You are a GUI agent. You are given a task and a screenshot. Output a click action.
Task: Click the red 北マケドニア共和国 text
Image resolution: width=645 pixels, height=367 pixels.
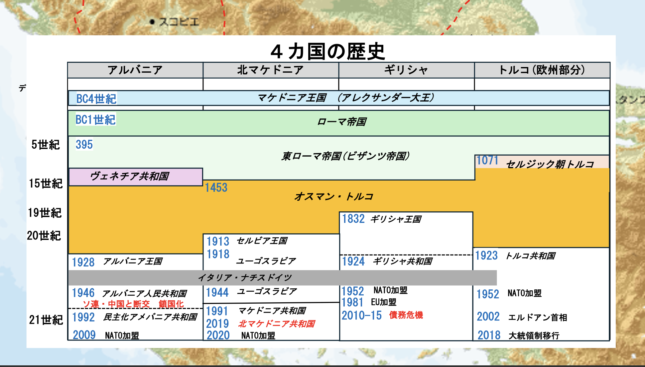click(x=276, y=324)
